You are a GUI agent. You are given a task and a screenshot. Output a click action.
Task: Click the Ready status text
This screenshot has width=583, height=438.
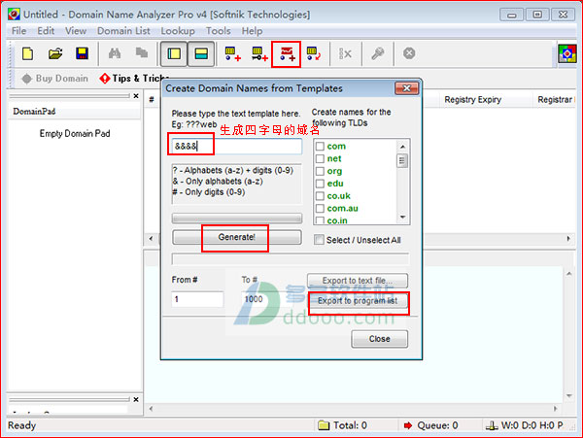pyautogui.click(x=22, y=425)
